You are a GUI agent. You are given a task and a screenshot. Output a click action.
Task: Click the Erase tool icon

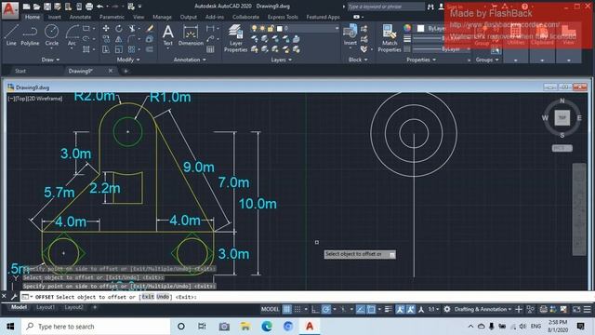150,29
